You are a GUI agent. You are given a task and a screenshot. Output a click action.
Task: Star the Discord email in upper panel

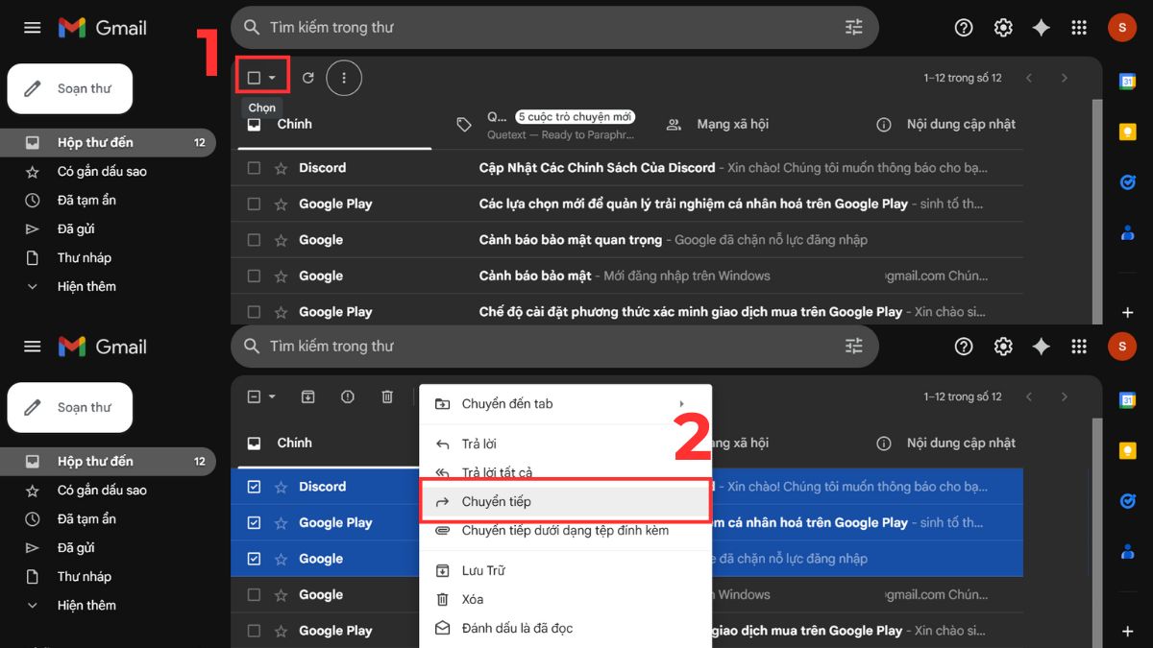(x=281, y=168)
